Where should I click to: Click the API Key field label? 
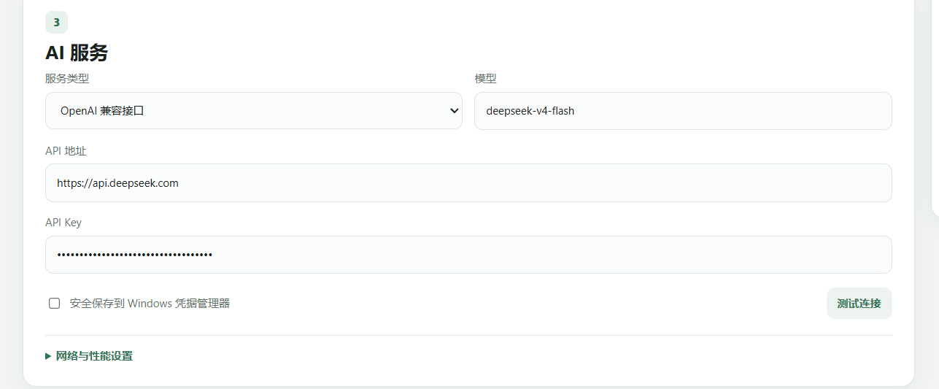point(63,223)
